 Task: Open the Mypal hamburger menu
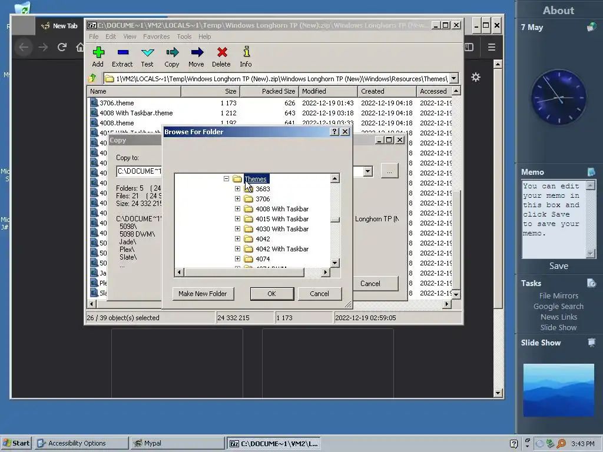(492, 47)
